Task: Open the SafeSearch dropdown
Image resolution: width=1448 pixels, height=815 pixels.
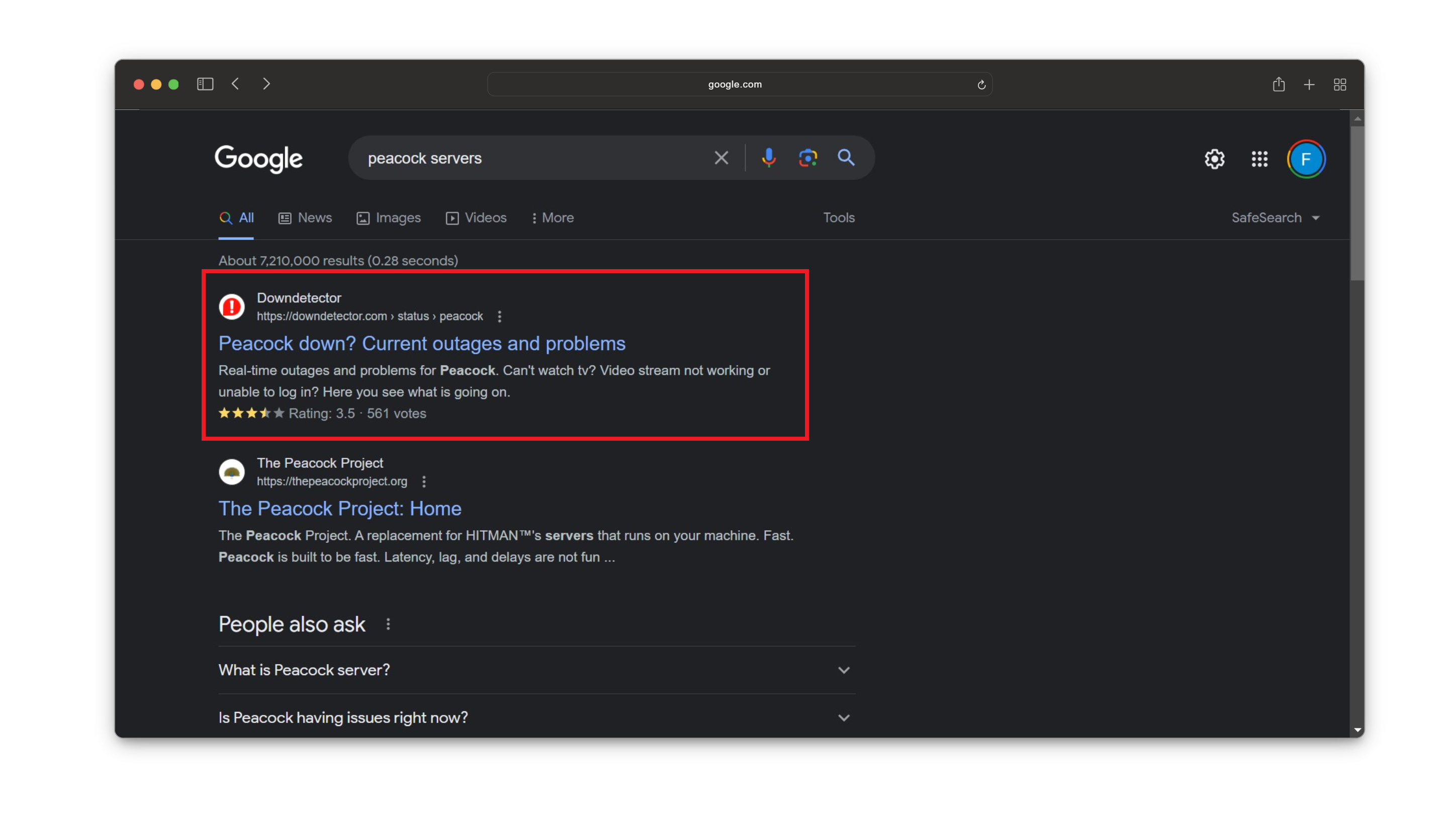Action: point(1275,218)
